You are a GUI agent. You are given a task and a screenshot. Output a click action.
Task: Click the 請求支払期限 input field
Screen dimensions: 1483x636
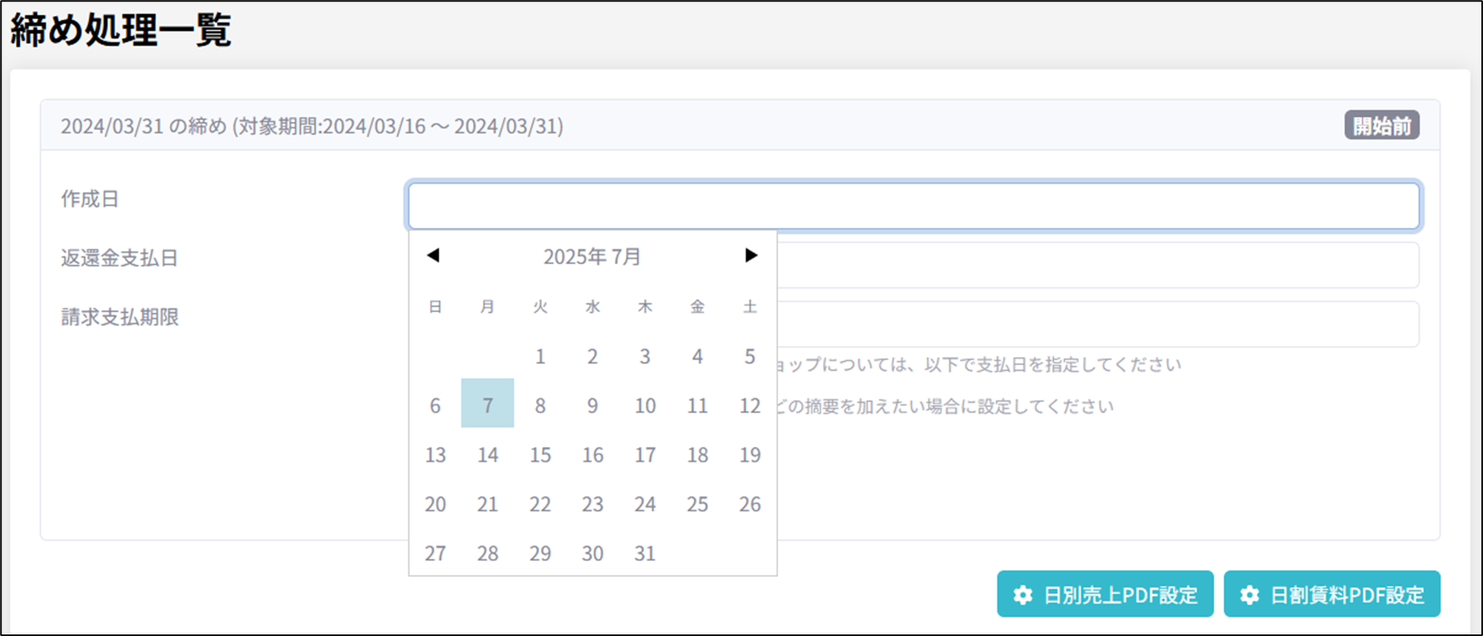[1096, 324]
